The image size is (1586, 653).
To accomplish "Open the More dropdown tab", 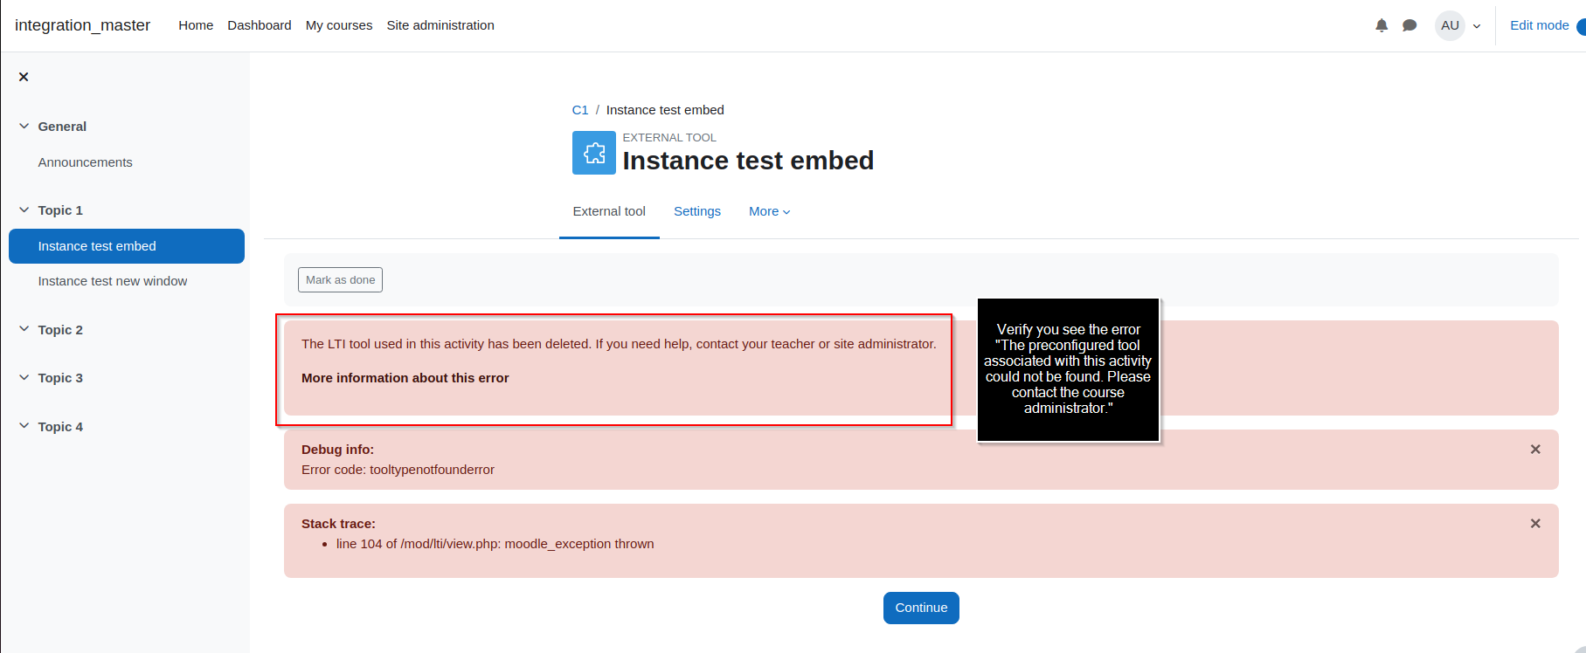I will [x=769, y=211].
